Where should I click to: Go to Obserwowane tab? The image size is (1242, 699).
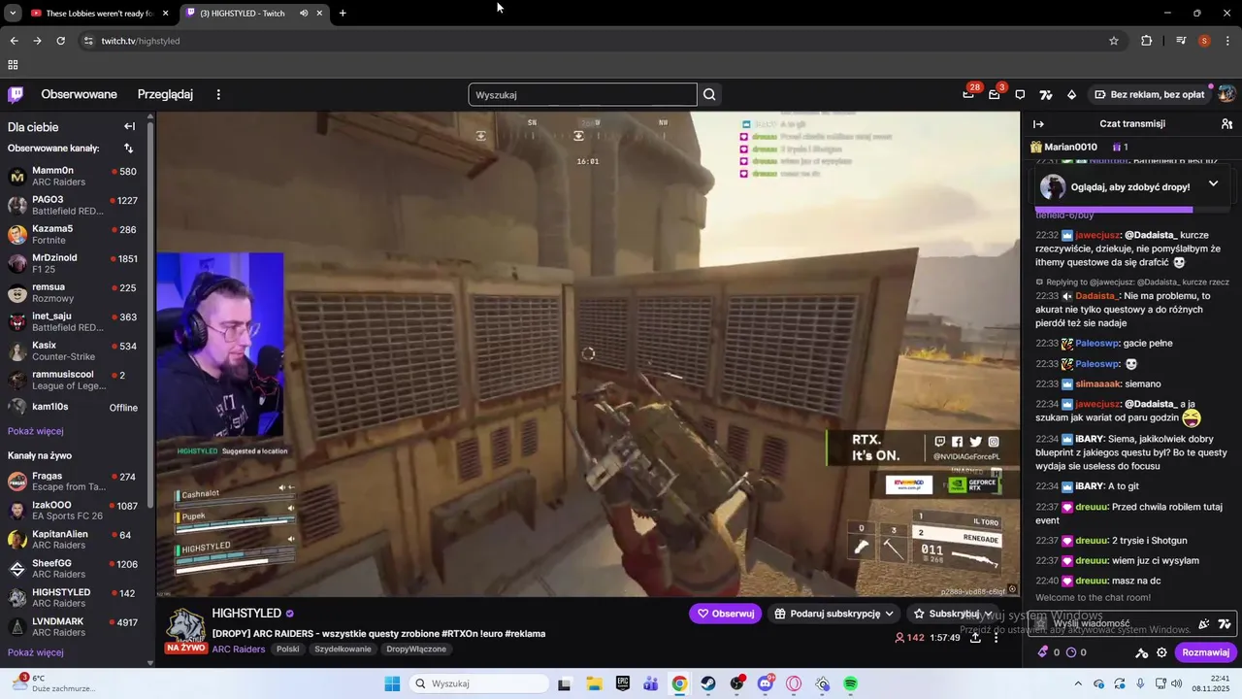click(79, 94)
